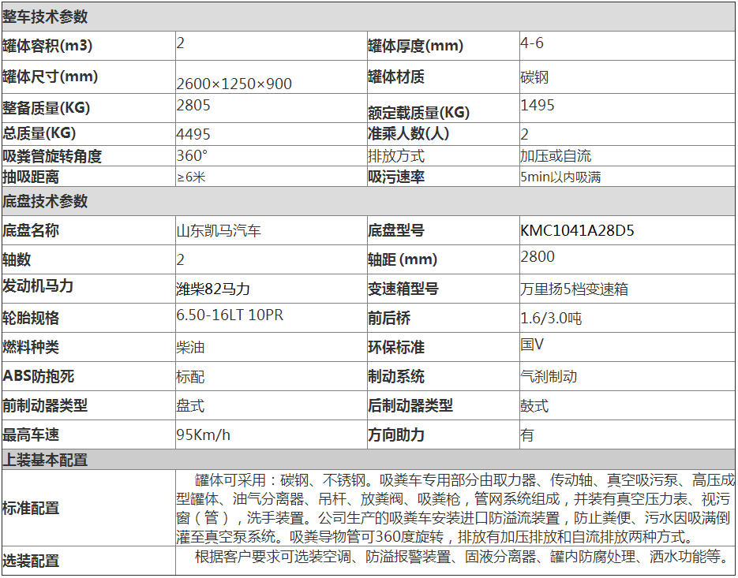Click the tire spec 6.50-16LT 10PR
738x578 pixels.
[230, 315]
